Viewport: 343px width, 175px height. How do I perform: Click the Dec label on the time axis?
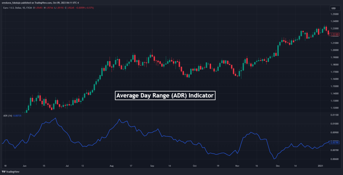(x=278, y=165)
